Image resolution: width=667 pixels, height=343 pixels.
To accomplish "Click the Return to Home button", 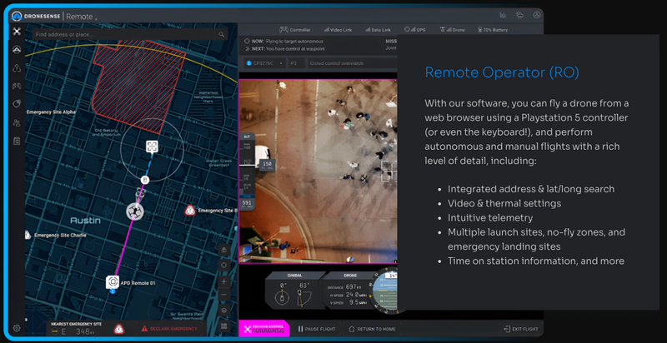I will [372, 329].
